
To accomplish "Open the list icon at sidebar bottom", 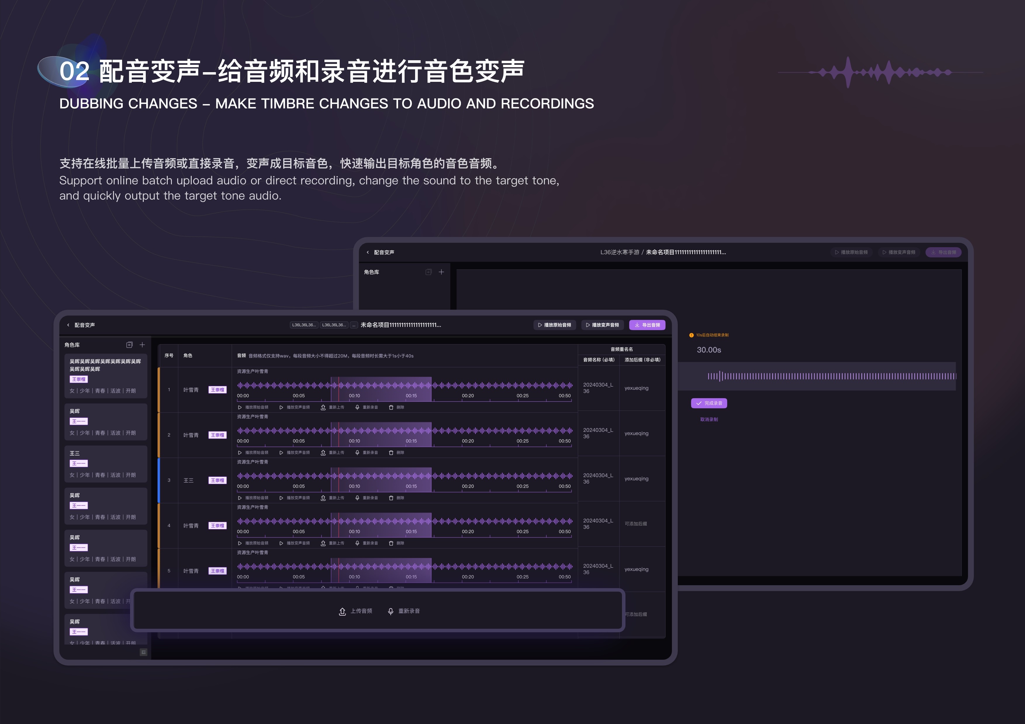I will tap(143, 652).
